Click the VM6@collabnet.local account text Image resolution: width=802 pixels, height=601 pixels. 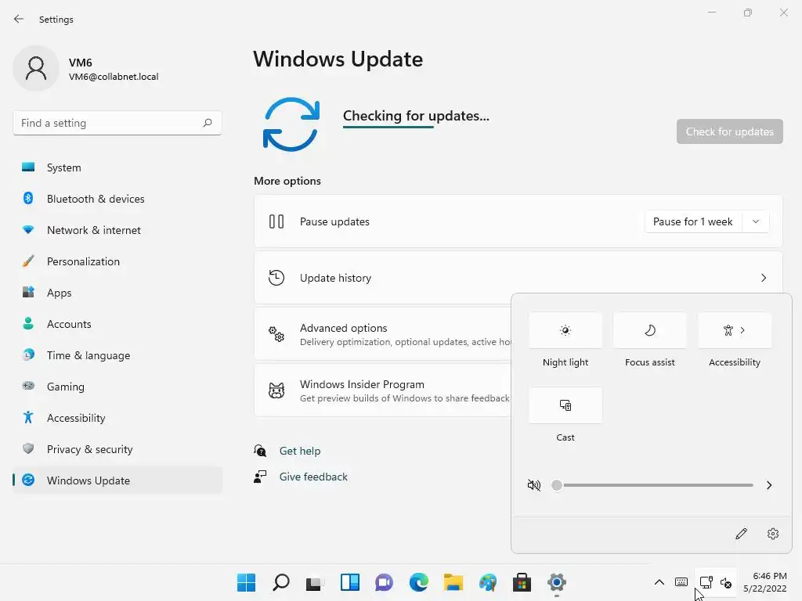point(114,77)
